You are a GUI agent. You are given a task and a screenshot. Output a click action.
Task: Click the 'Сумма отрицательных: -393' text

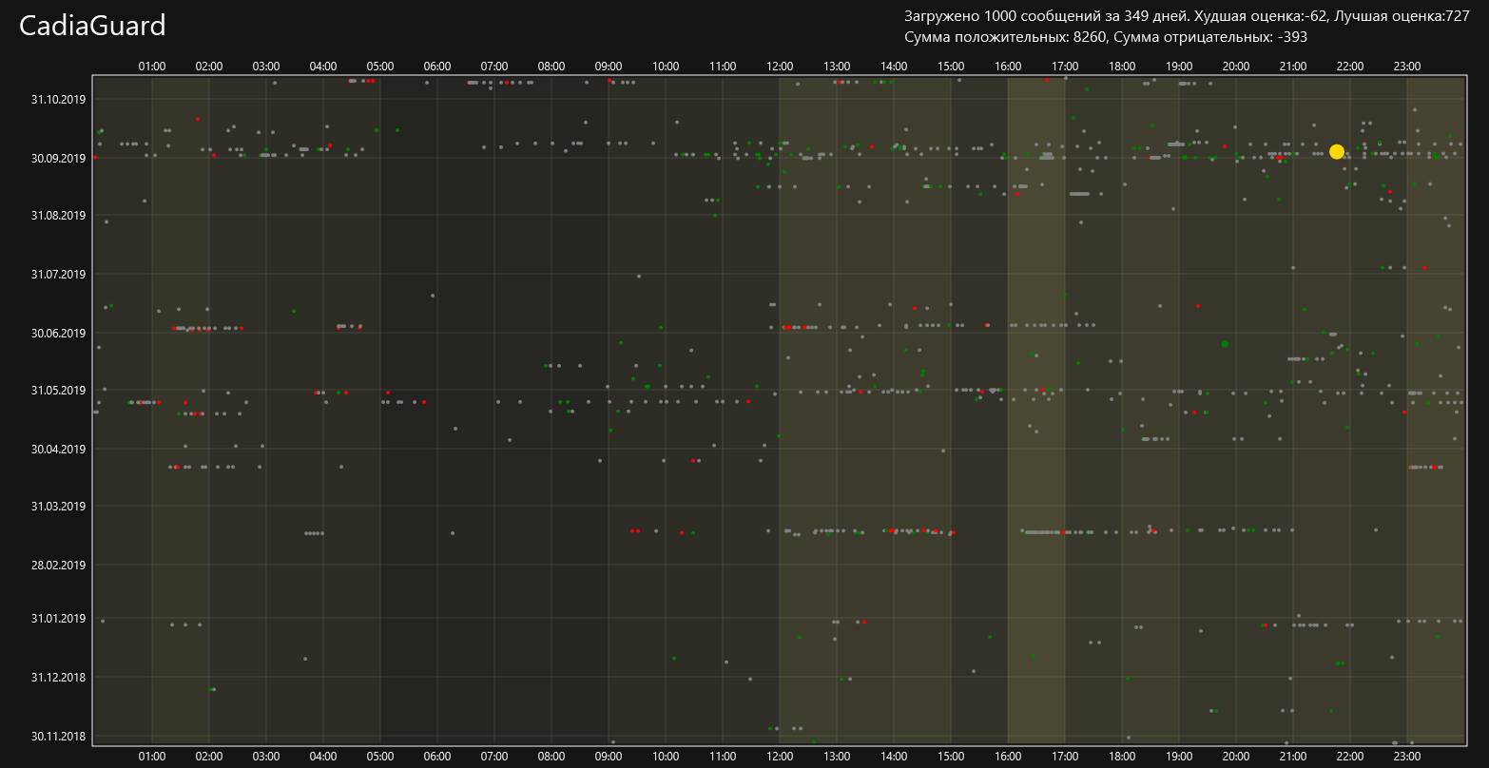coord(1209,37)
